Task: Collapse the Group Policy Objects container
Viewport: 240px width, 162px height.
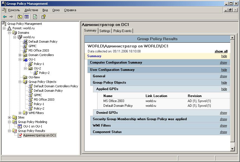Action: tap(20, 82)
